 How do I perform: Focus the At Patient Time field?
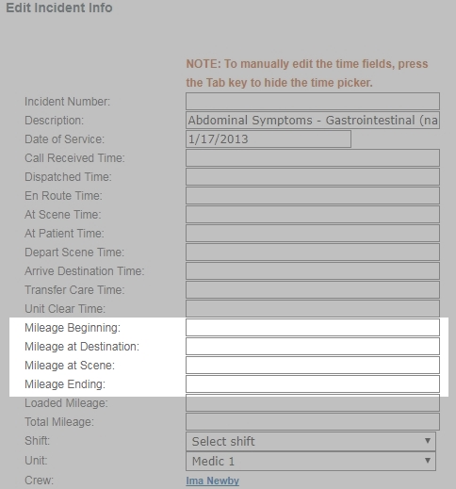click(x=313, y=233)
